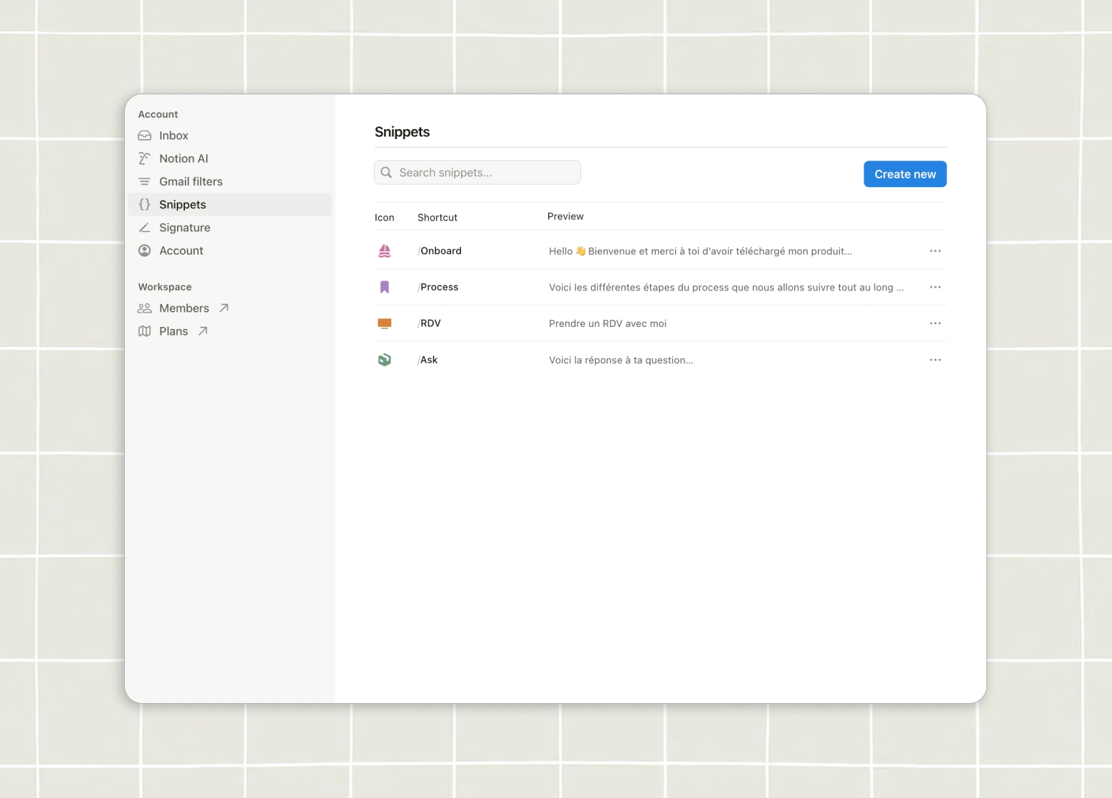The image size is (1112, 798).
Task: Click the Inbox tray icon
Action: 144,135
